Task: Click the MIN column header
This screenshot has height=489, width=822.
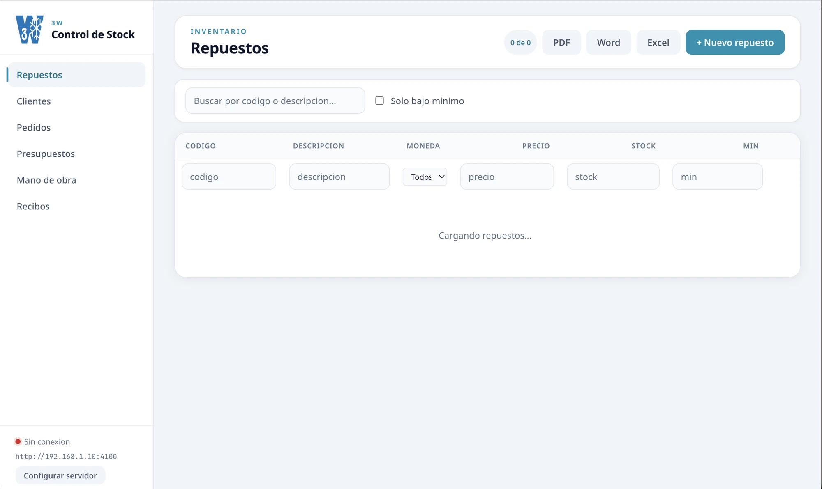Action: click(751, 146)
